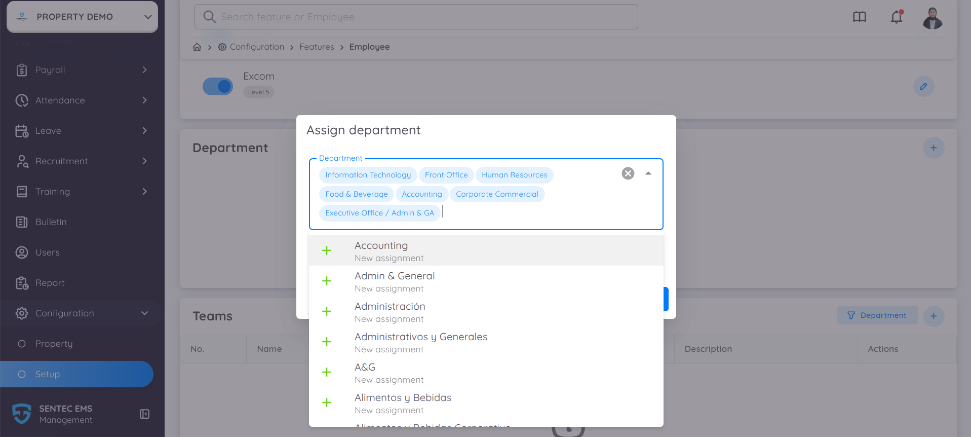Click the green plus beside Accounting suggestion
Image resolution: width=971 pixels, height=437 pixels.
pyautogui.click(x=327, y=250)
